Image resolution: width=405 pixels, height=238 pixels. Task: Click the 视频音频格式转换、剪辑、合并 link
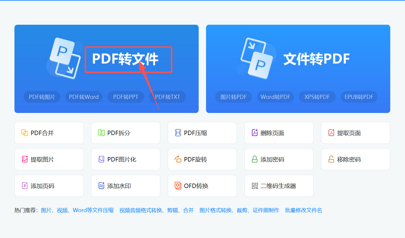pyautogui.click(x=156, y=210)
